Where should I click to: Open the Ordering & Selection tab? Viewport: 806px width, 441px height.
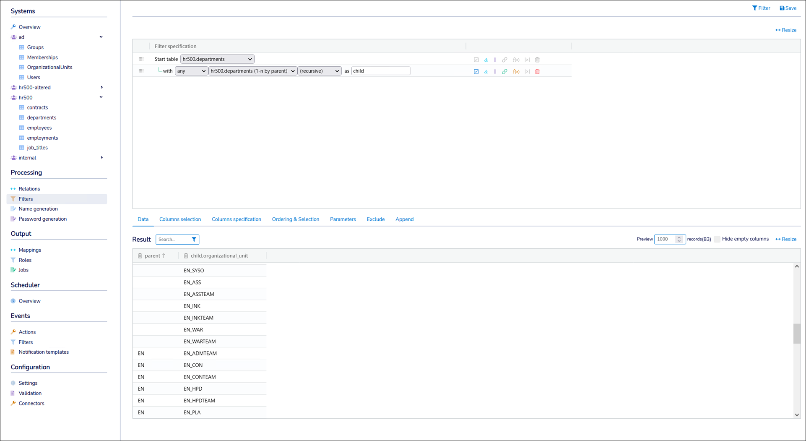pyautogui.click(x=295, y=219)
